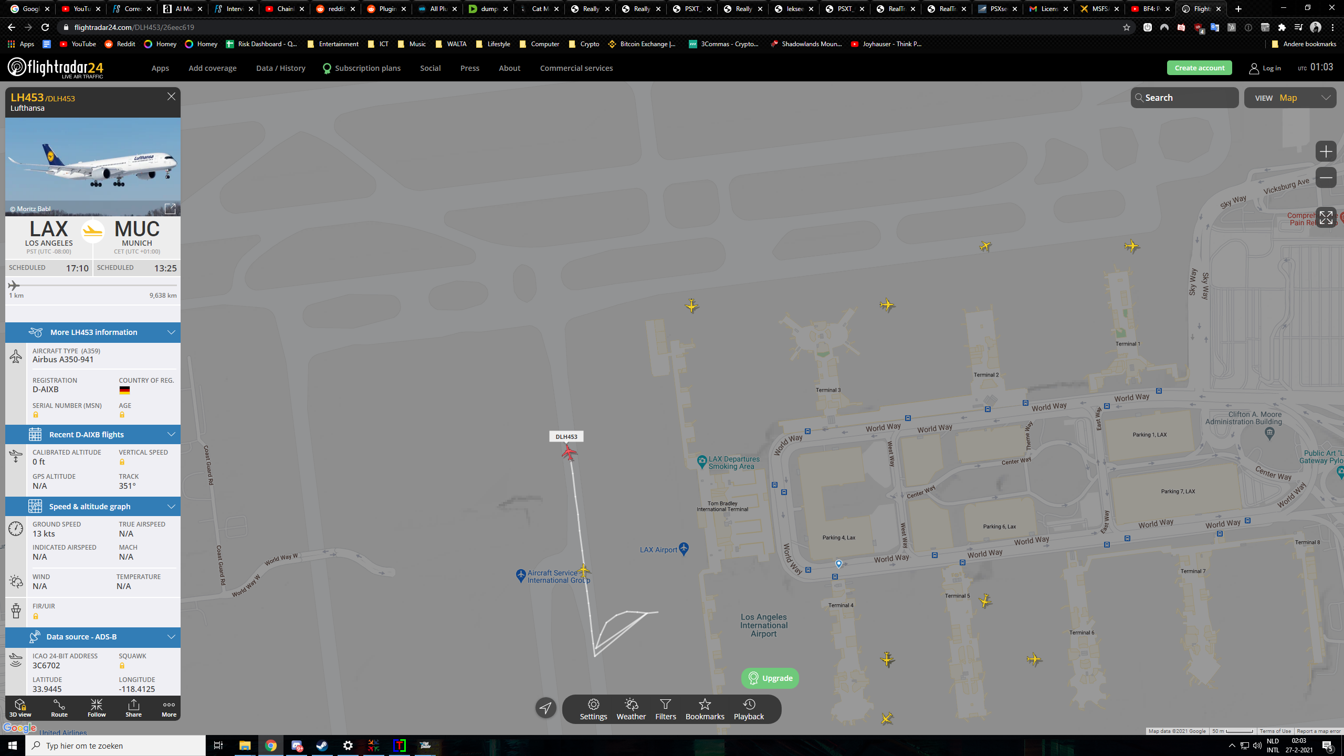Click the flight progress bar plane marker
The height and width of the screenshot is (756, 1344).
(14, 286)
